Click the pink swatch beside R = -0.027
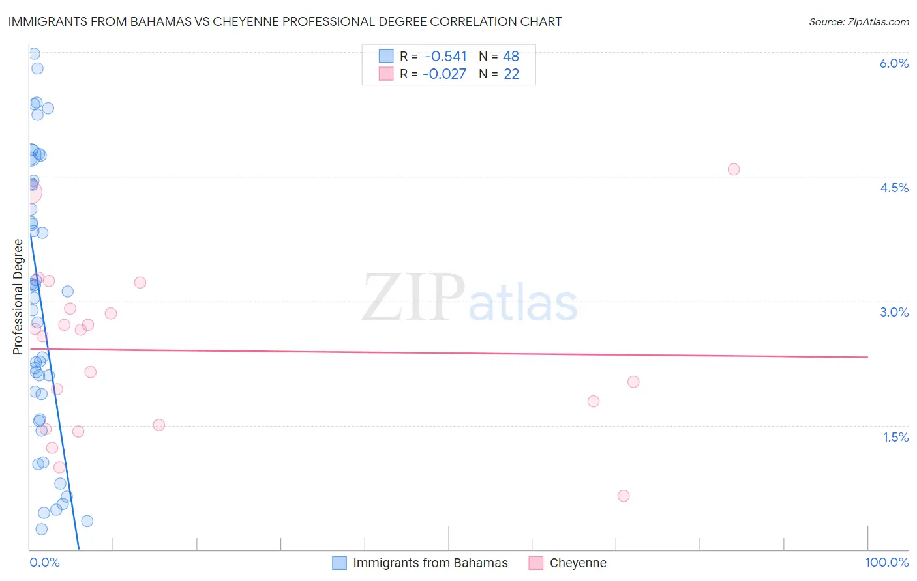Viewport: 917px width, 581px height. [x=386, y=74]
